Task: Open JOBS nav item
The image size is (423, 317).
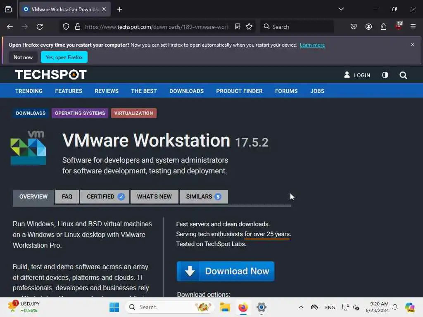Action: point(317,91)
